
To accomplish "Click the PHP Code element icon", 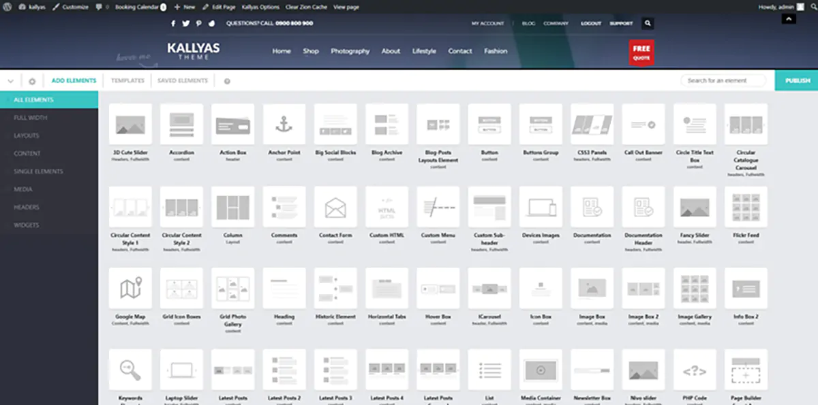I will [695, 370].
